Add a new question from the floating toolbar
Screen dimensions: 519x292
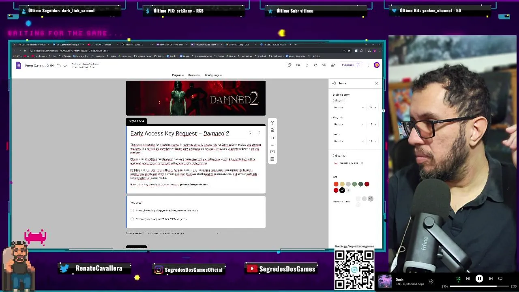272,122
